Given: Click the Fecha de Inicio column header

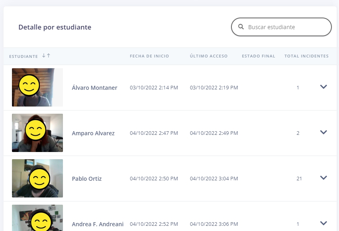Looking at the screenshot, I should (149, 56).
